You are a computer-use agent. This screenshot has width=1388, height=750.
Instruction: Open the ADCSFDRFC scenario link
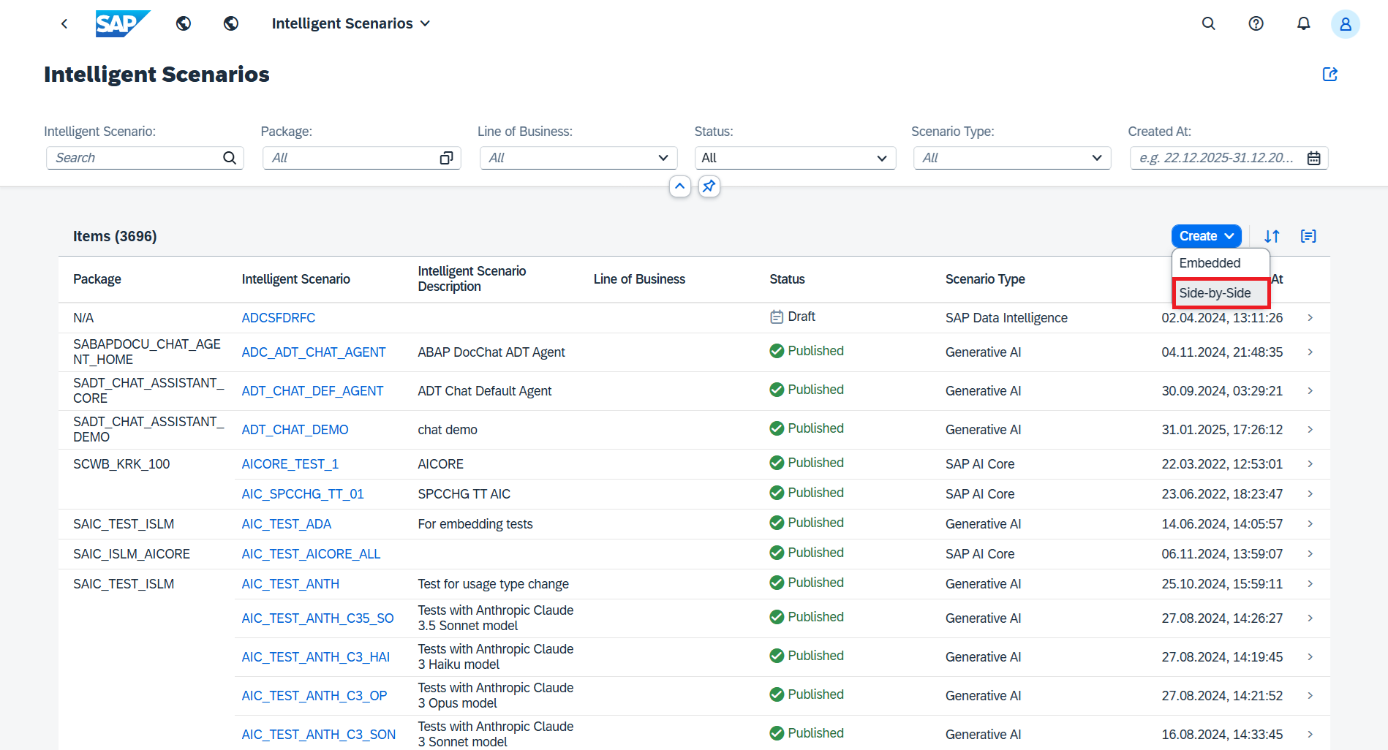pos(279,318)
